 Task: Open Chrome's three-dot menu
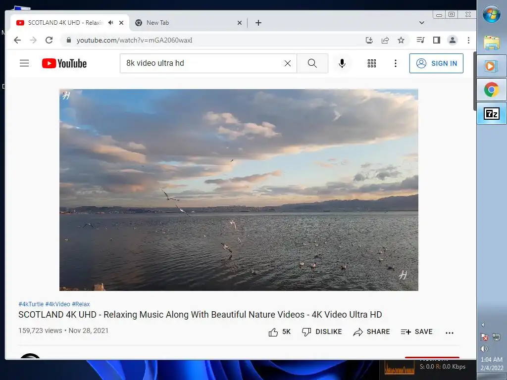468,40
